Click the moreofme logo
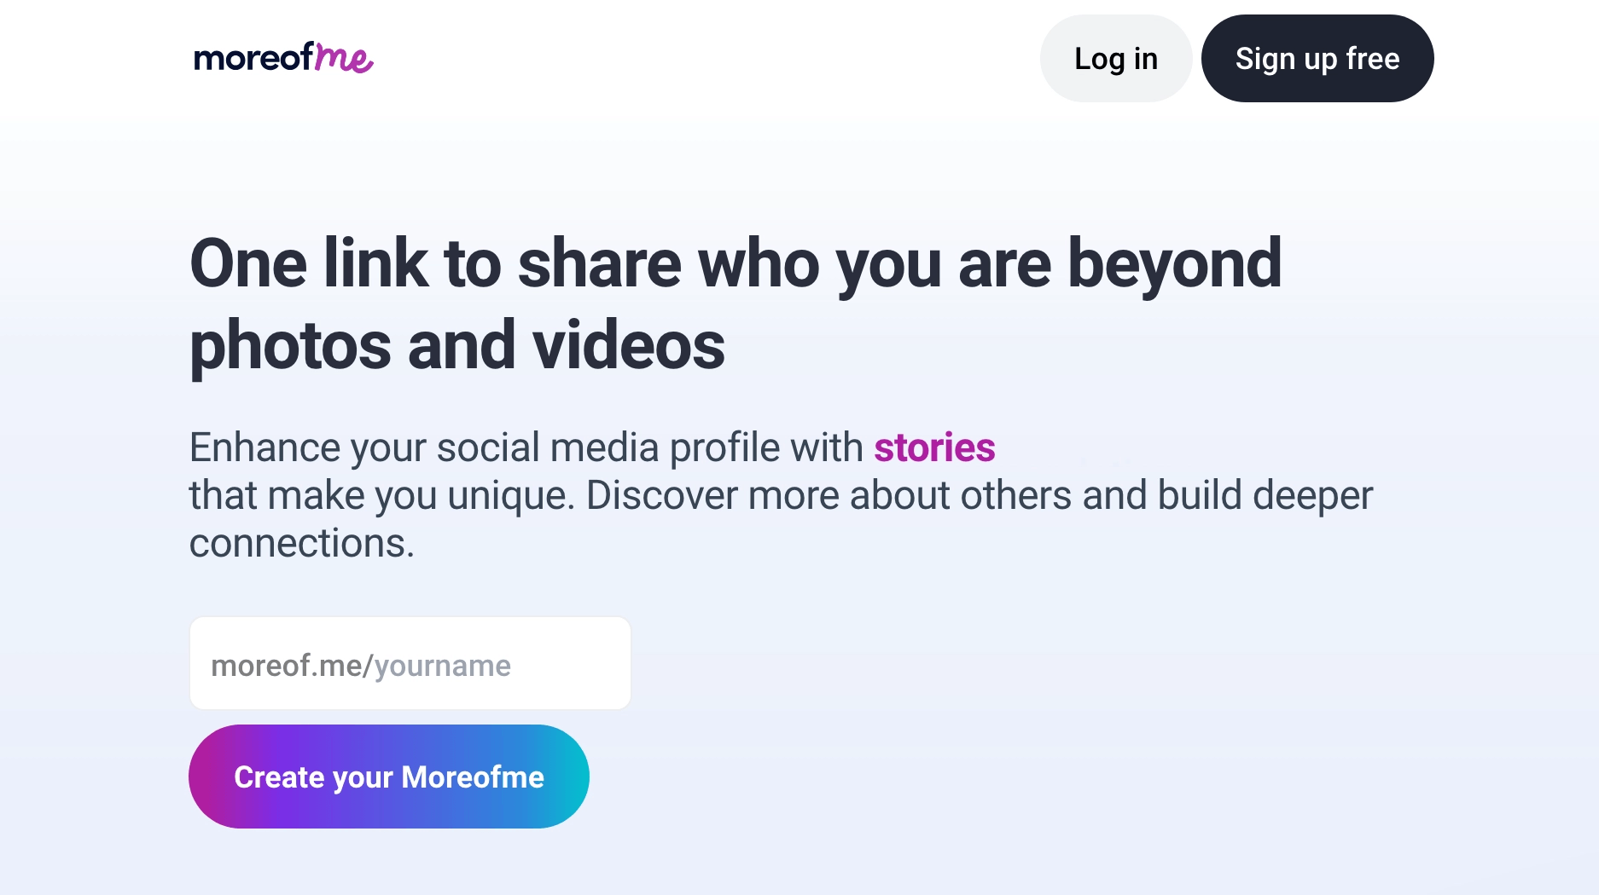The height and width of the screenshot is (895, 1599). coord(283,58)
